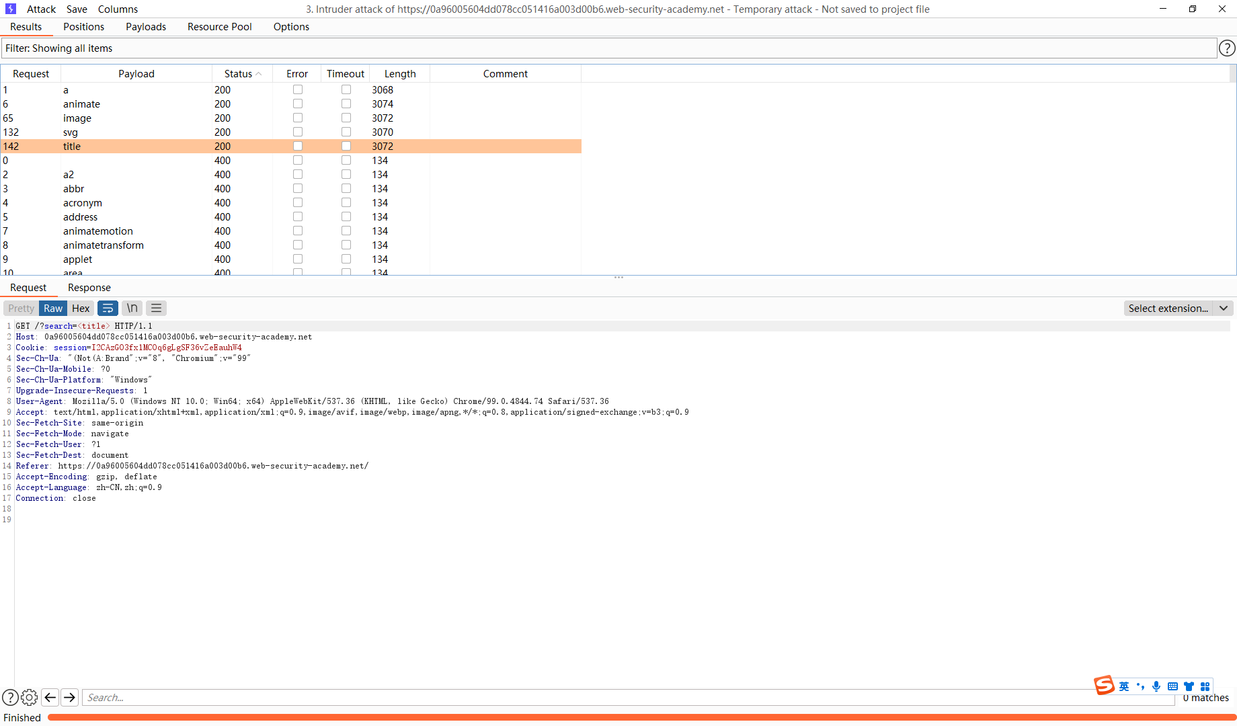This screenshot has height=726, width=1237.
Task: Tick the Timeout checkbox for payload svg
Action: [346, 132]
